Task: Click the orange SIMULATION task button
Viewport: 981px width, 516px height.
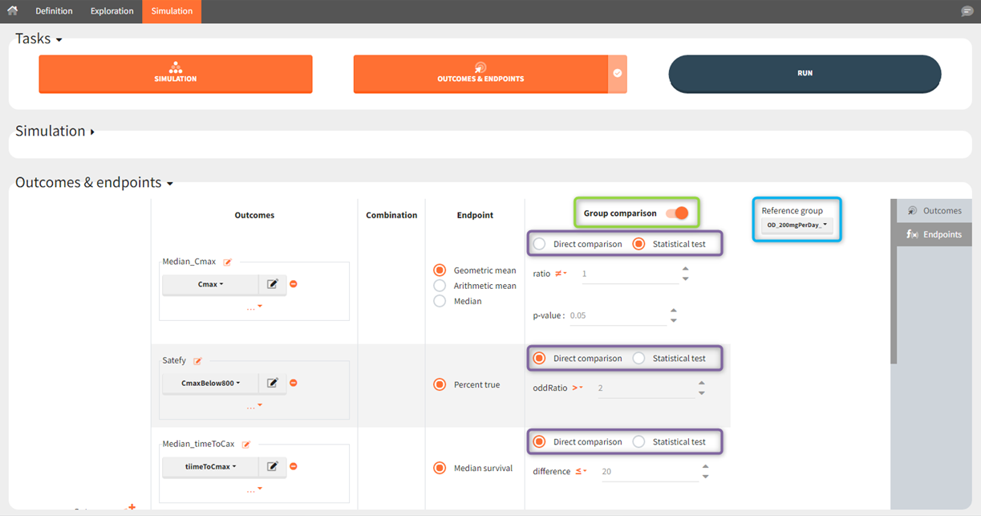Action: coord(175,74)
